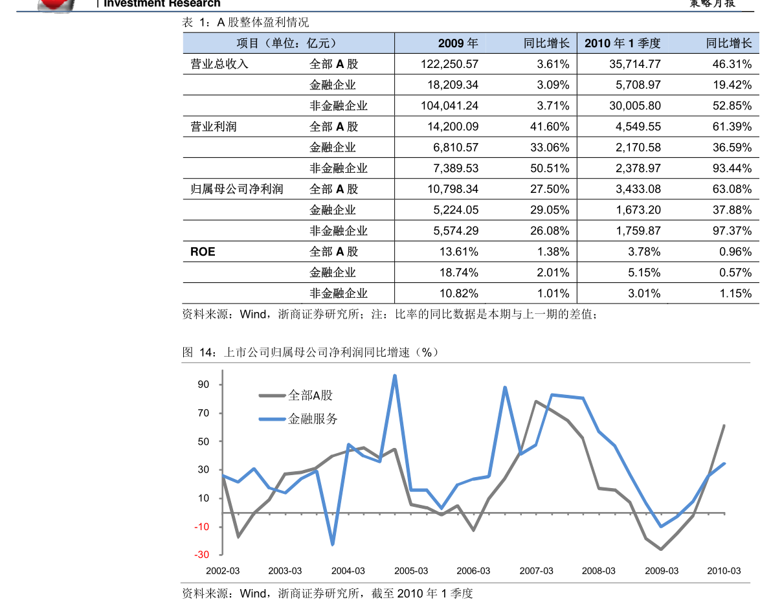Click the 项目（单位：亿元）header cell
Screen dimensions: 771x613
pos(288,43)
